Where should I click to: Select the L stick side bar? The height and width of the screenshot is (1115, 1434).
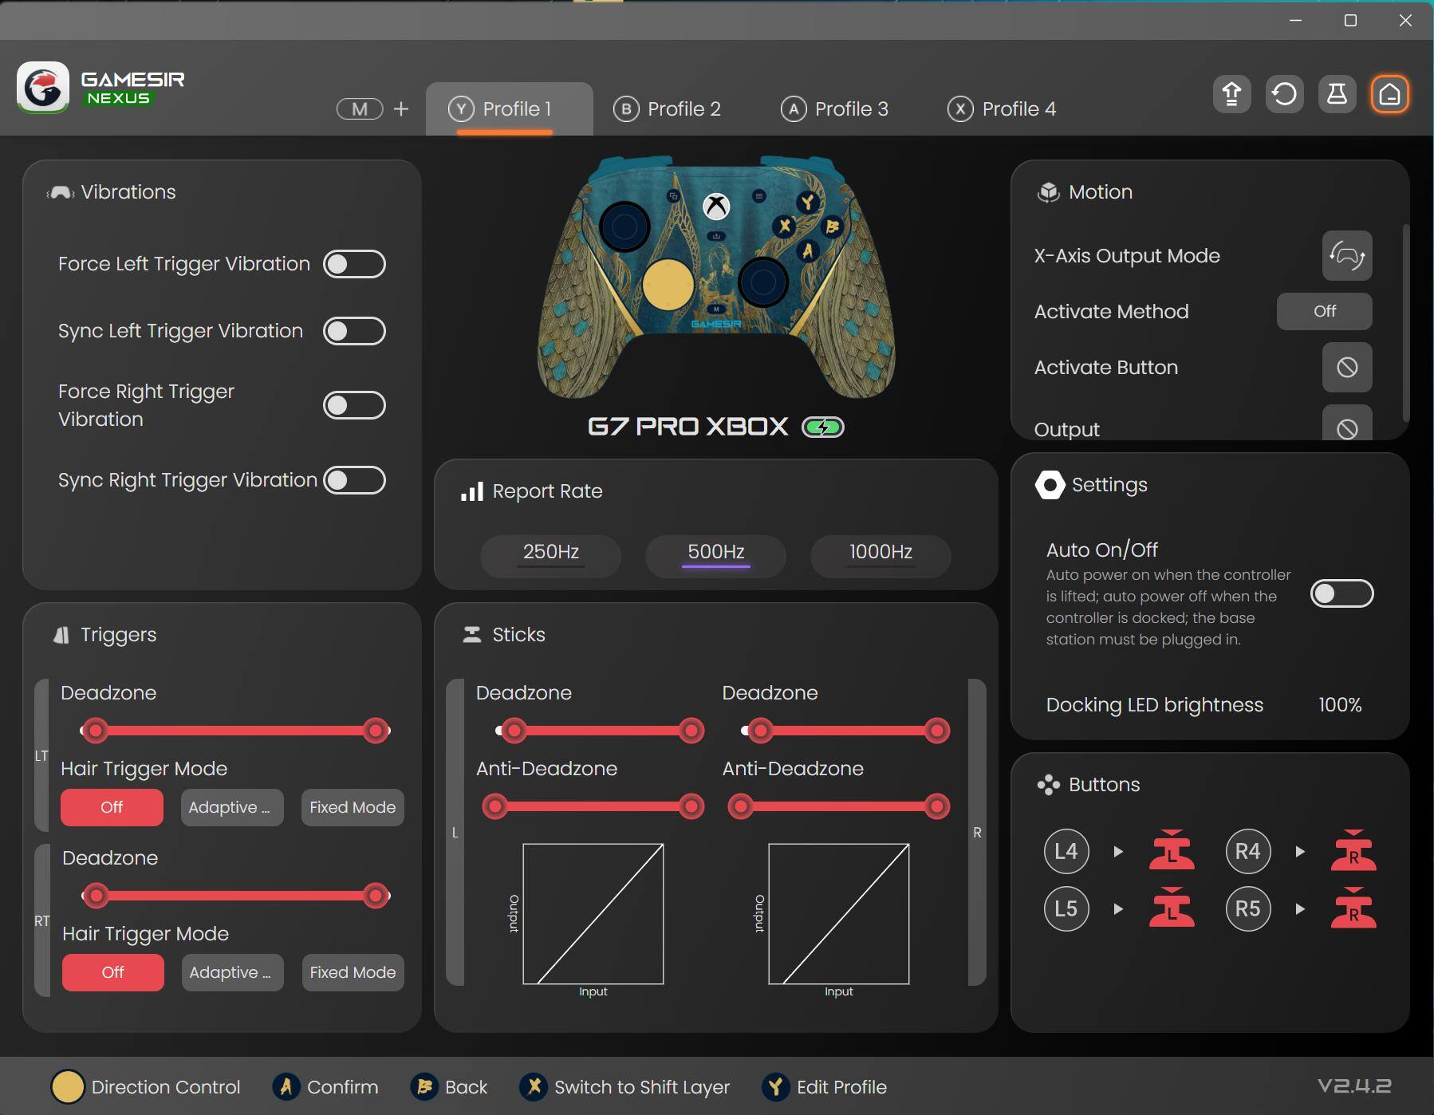click(455, 832)
